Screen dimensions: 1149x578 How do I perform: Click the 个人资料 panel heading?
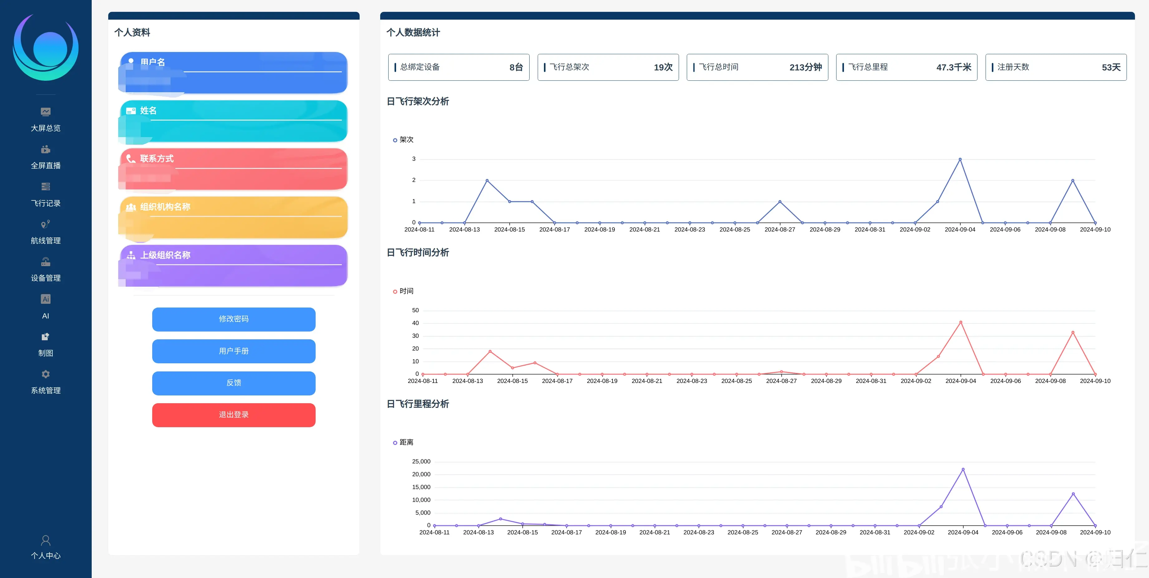[x=132, y=32]
